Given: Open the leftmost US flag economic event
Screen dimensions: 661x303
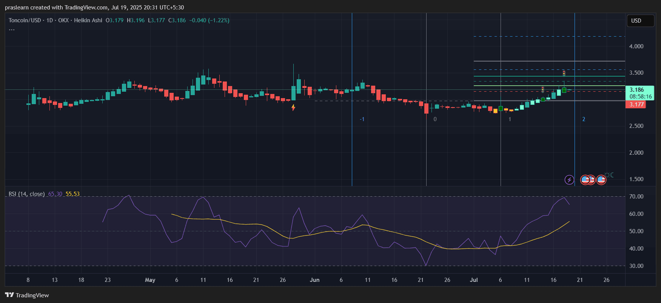Looking at the screenshot, I should tap(585, 180).
